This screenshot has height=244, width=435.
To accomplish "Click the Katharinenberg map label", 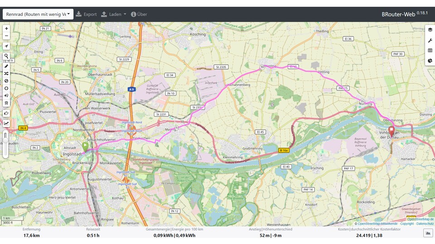I will [239, 85].
